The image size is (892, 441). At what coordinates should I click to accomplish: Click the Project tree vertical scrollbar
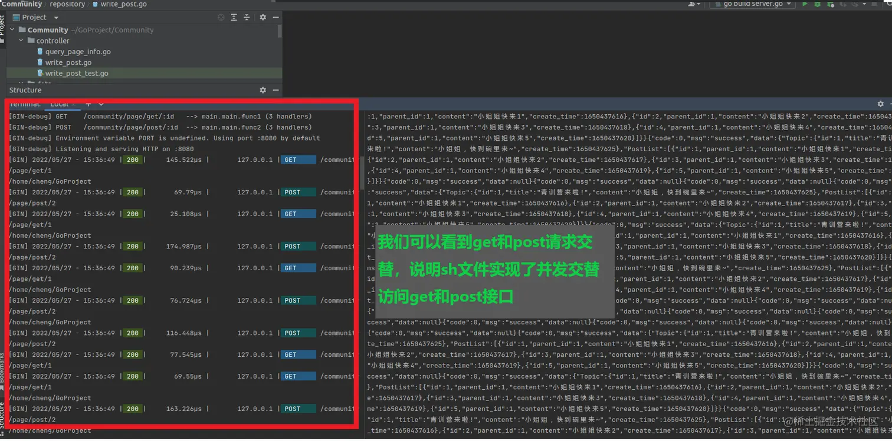pyautogui.click(x=280, y=32)
